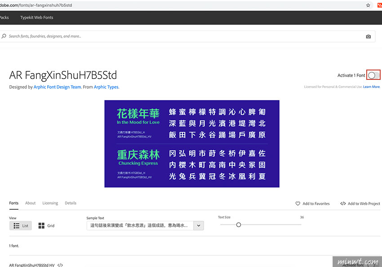The width and height of the screenshot is (382, 267).
Task: Click the Text Size slider handle
Action: click(239, 224)
